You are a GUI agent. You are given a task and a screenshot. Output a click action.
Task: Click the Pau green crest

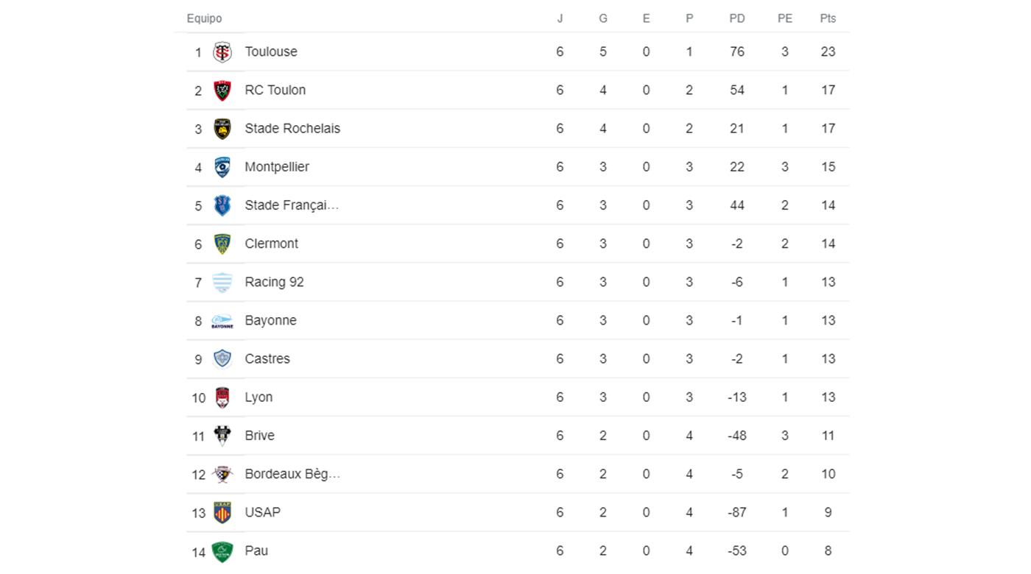pyautogui.click(x=222, y=551)
